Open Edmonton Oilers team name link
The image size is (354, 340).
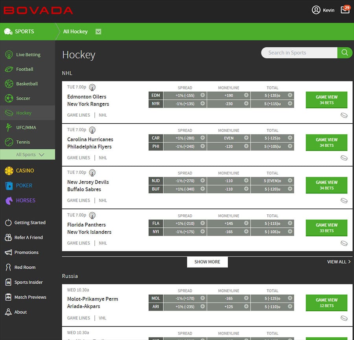[87, 97]
